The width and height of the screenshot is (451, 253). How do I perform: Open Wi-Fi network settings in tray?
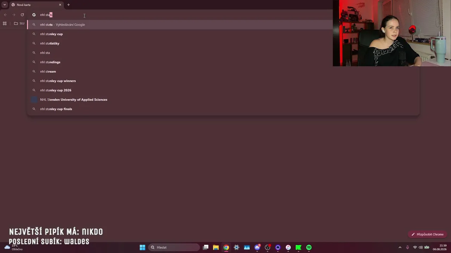(x=415, y=247)
